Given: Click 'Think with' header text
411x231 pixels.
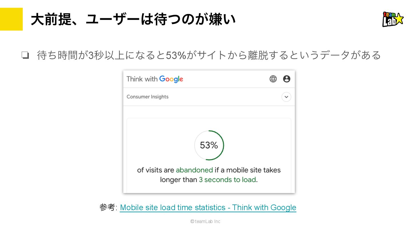Looking at the screenshot, I should tap(142, 79).
